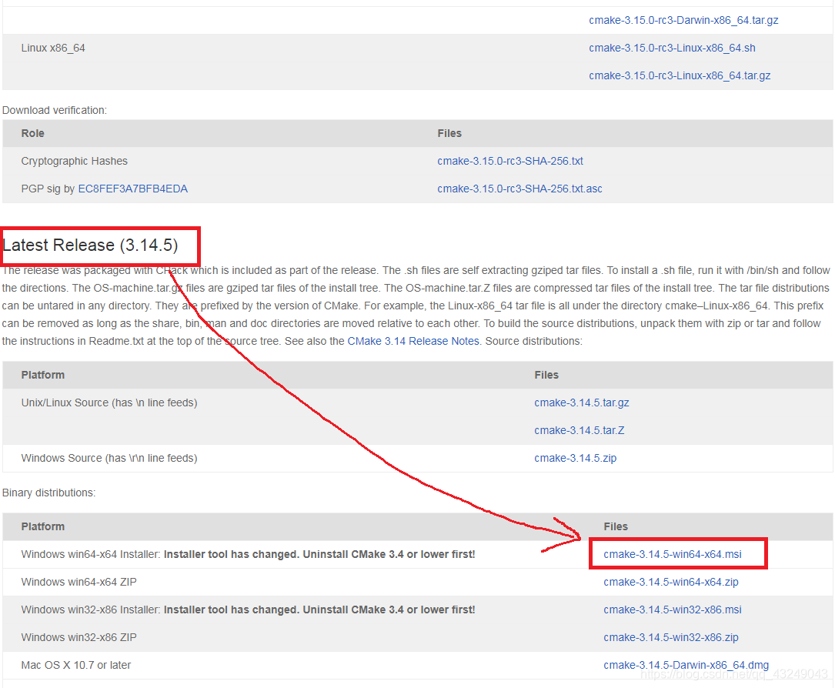Download cmake-3.14.5-win64-x64.zip

(x=671, y=582)
